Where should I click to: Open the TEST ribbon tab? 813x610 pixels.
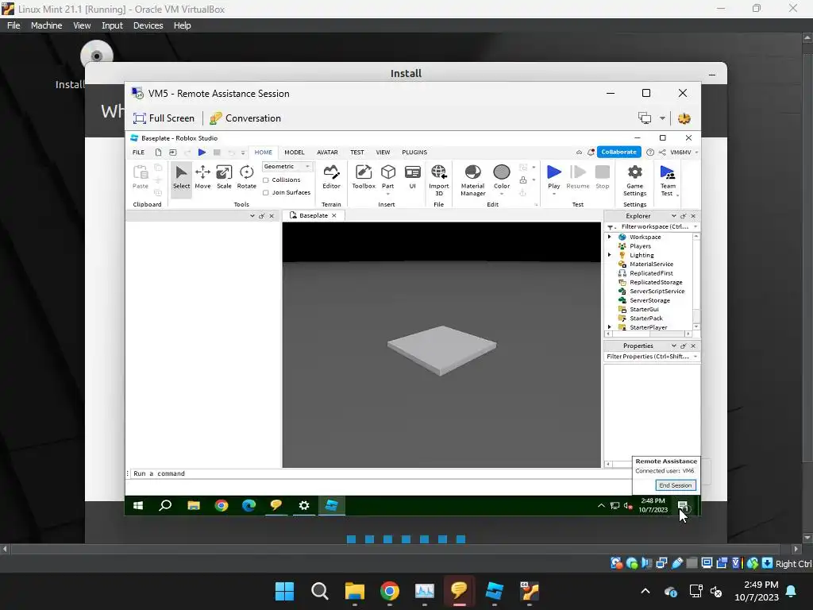click(x=356, y=152)
